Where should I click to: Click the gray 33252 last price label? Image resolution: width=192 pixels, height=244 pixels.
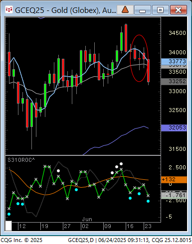174,81
